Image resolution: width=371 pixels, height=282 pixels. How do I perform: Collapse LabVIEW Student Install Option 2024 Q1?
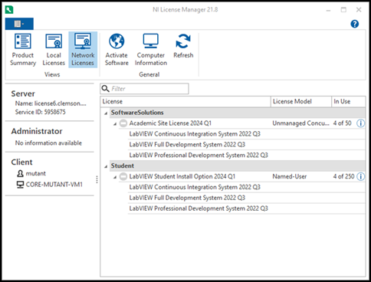tap(115, 177)
